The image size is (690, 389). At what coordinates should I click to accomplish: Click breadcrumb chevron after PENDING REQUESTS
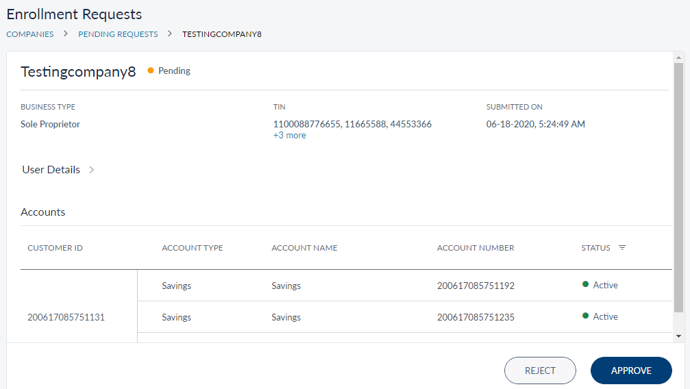click(x=170, y=34)
